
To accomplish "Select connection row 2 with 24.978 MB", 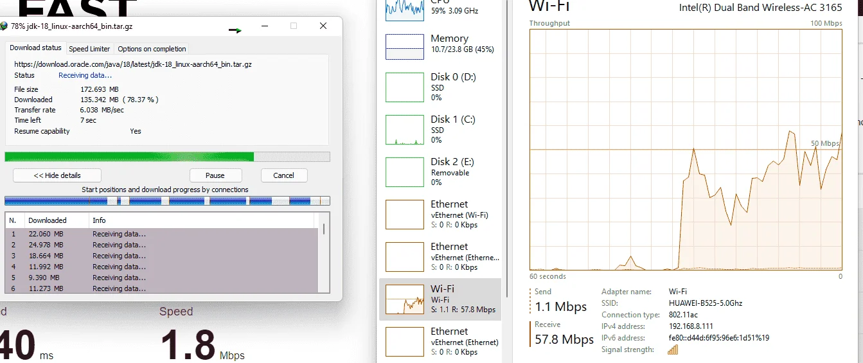I will coord(161,245).
